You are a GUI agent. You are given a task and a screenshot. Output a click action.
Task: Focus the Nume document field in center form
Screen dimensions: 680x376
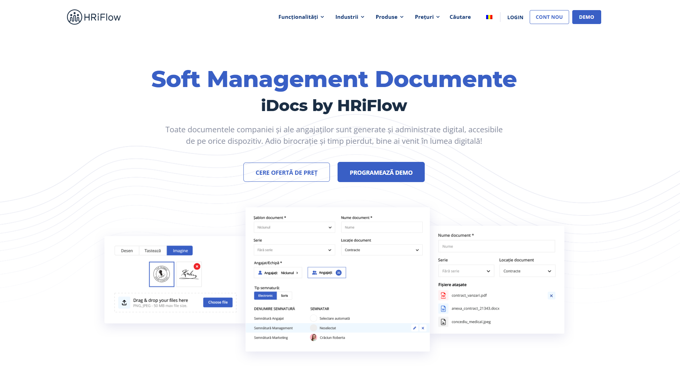(x=382, y=227)
